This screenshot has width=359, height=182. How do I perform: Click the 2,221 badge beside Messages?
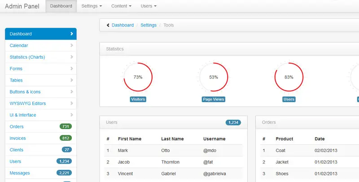click(x=64, y=173)
